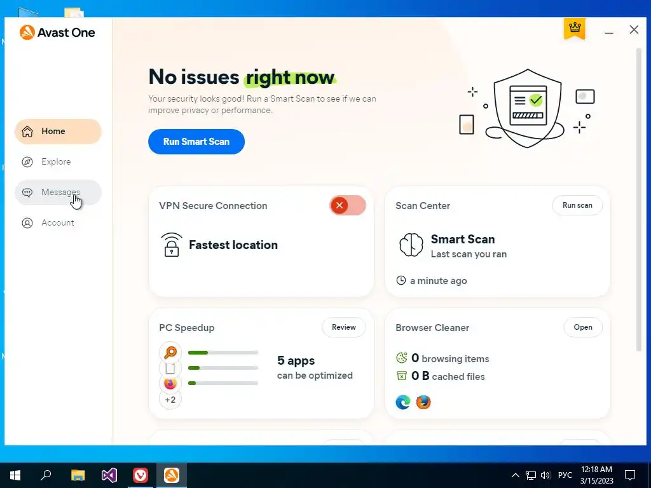Viewport: 651px width, 488px height.
Task: Open File Explorer from the taskbar
Action: (78, 475)
